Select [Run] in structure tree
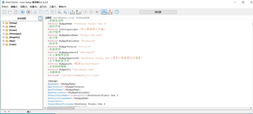Image resolution: width=253 pixels, height=114 pixels. (x=12, y=41)
